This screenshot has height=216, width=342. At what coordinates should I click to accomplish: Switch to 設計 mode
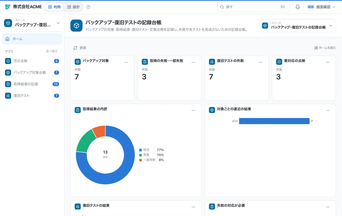click(x=73, y=7)
